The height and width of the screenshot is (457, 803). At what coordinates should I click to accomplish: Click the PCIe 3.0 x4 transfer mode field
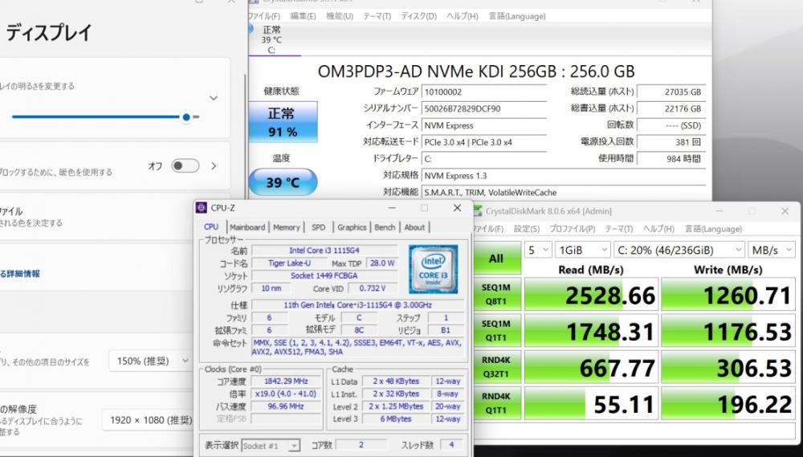[484, 142]
